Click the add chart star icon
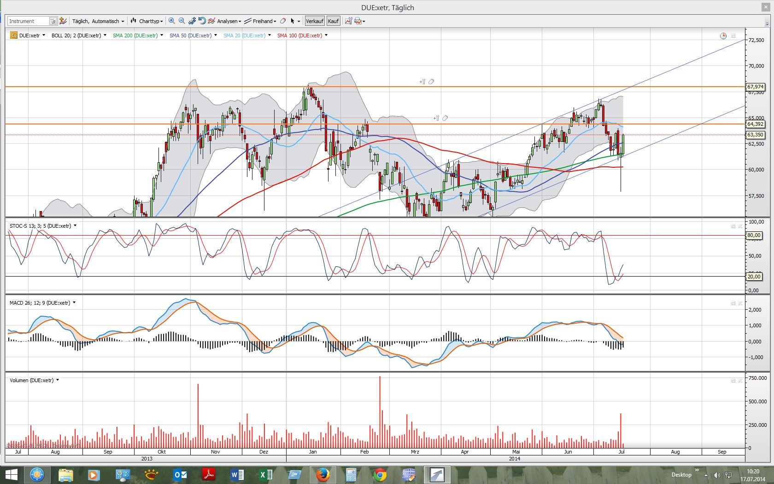774x484 pixels. (63, 21)
